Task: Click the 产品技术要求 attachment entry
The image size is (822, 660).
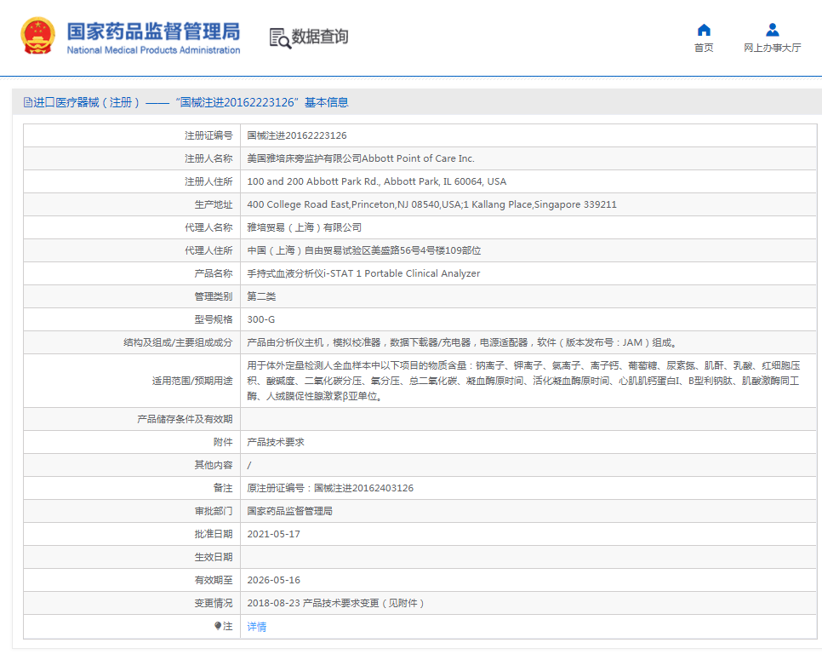Action: 274,441
